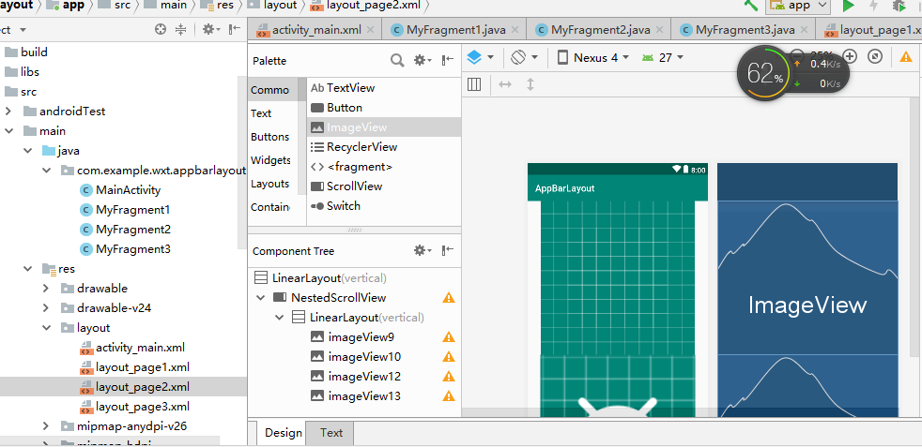Image resolution: width=922 pixels, height=447 pixels.
Task: Expand the androidTest folder
Action: (8, 111)
